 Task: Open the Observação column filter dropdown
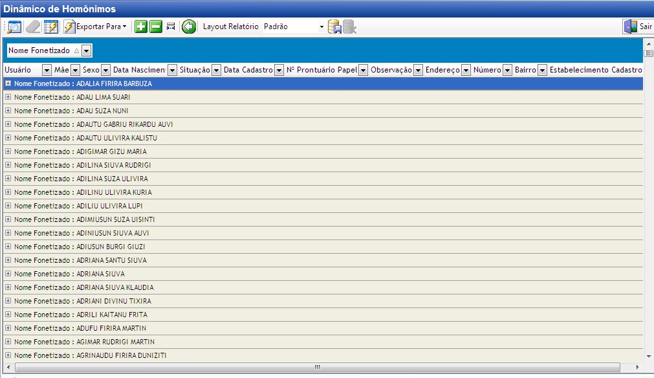point(418,70)
